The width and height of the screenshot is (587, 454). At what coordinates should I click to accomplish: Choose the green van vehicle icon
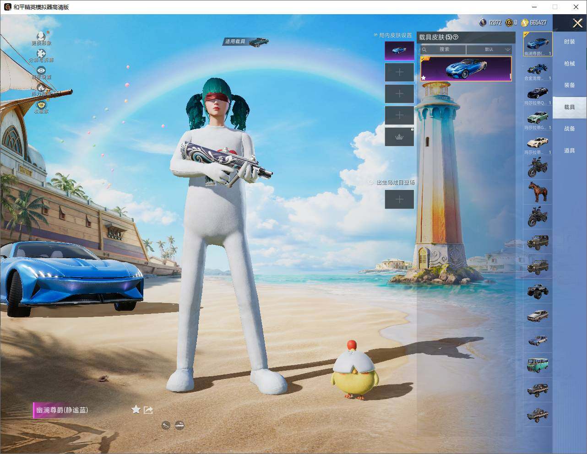[x=538, y=365]
